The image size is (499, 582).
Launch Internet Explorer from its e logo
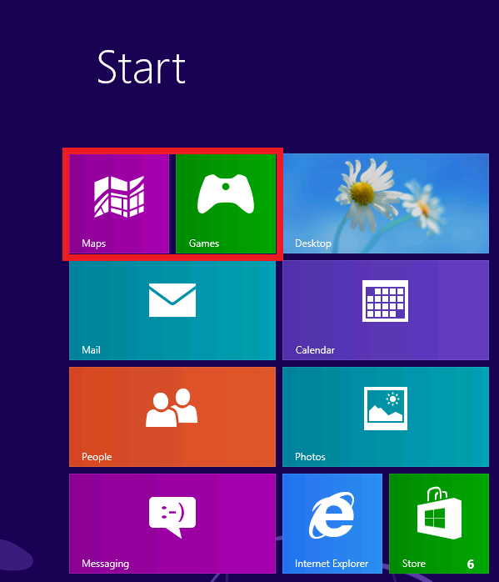click(x=332, y=515)
